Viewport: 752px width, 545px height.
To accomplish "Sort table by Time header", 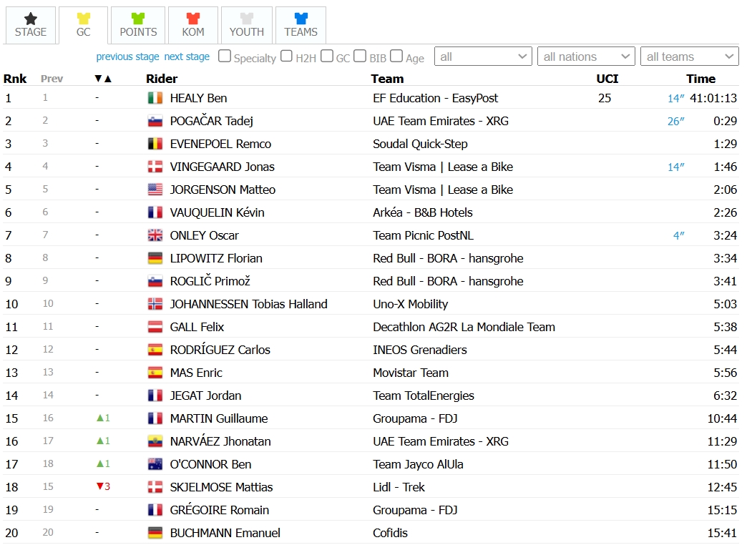I will point(700,79).
